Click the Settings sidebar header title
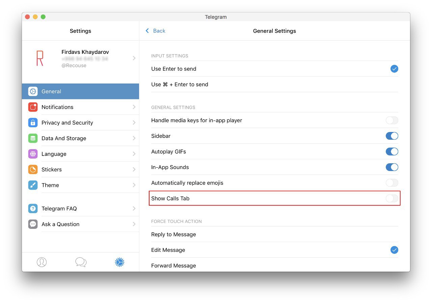432x303 pixels. pyautogui.click(x=80, y=31)
